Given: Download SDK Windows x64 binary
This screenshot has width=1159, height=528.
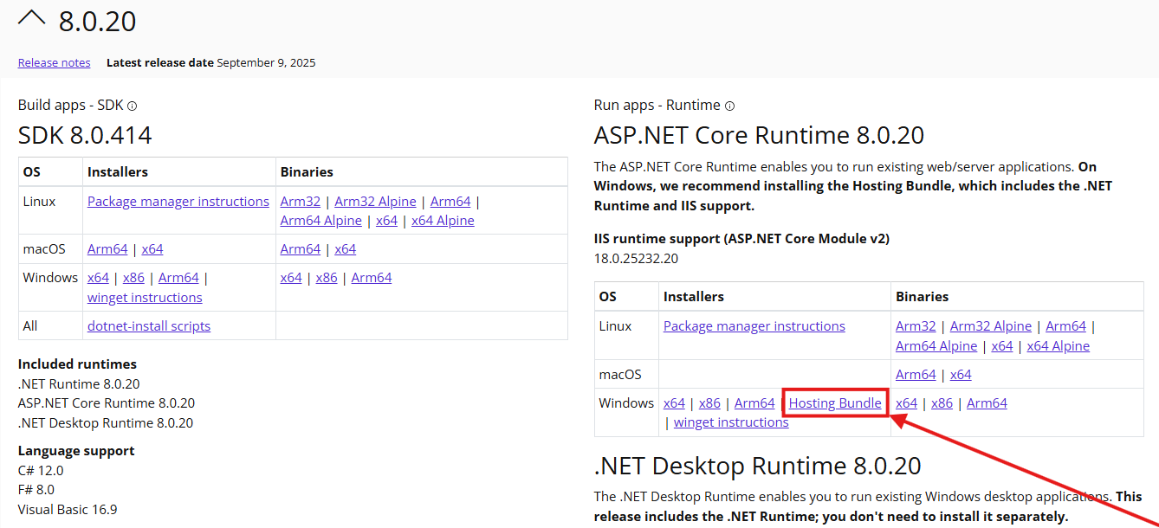Looking at the screenshot, I should point(291,277).
